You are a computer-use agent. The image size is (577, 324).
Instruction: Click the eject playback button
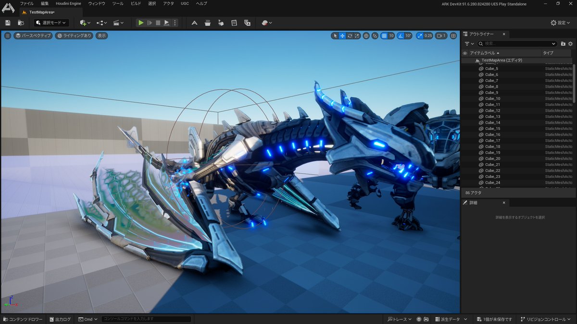(x=166, y=23)
